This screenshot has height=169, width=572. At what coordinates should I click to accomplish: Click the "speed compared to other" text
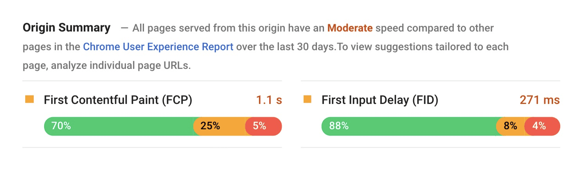434,28
